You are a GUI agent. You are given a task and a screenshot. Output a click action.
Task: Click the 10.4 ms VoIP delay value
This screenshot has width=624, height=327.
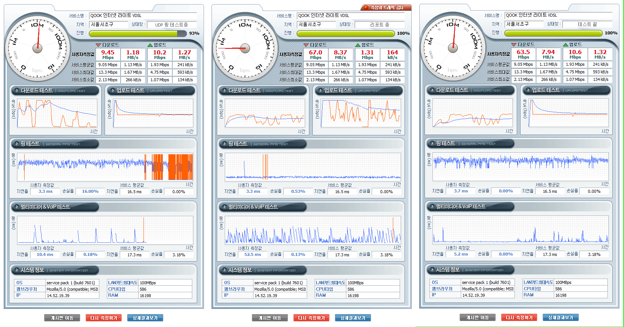[x=45, y=255]
